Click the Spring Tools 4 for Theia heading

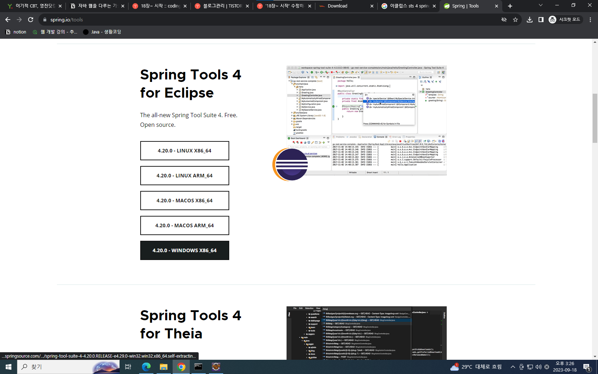point(190,324)
